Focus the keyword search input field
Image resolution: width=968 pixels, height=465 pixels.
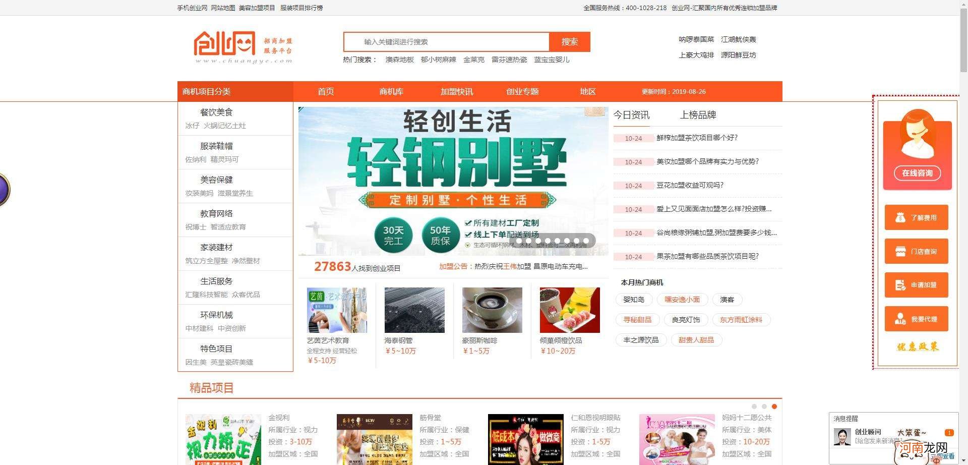click(x=447, y=42)
